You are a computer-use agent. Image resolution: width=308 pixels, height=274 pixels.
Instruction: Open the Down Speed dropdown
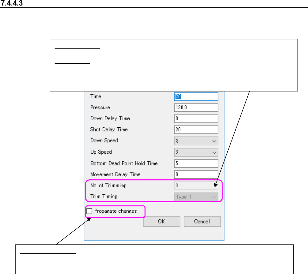[196, 141]
